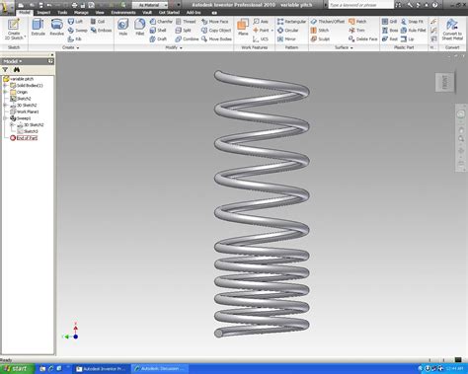Choose the Sweep tool in Create panel
The height and width of the screenshot is (374, 468).
(77, 31)
